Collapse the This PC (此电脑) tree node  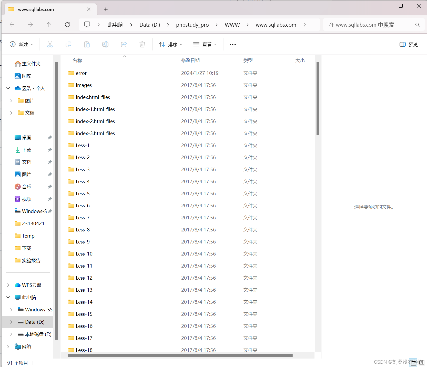[x=8, y=297]
